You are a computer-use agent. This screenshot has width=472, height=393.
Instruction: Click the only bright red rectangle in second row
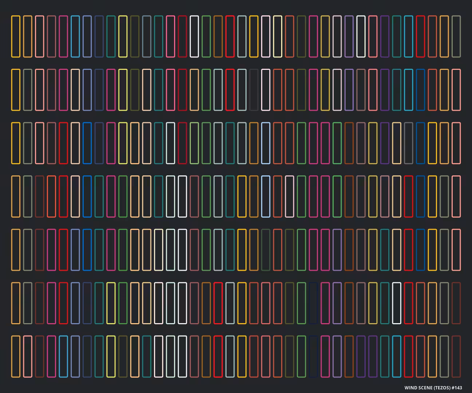click(x=230, y=90)
